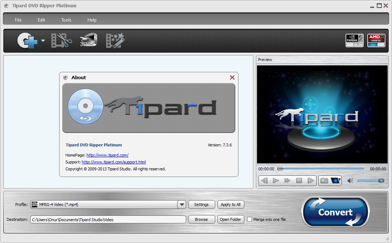The height and width of the screenshot is (243, 392).
Task: Click the next frame button
Action: point(310,181)
